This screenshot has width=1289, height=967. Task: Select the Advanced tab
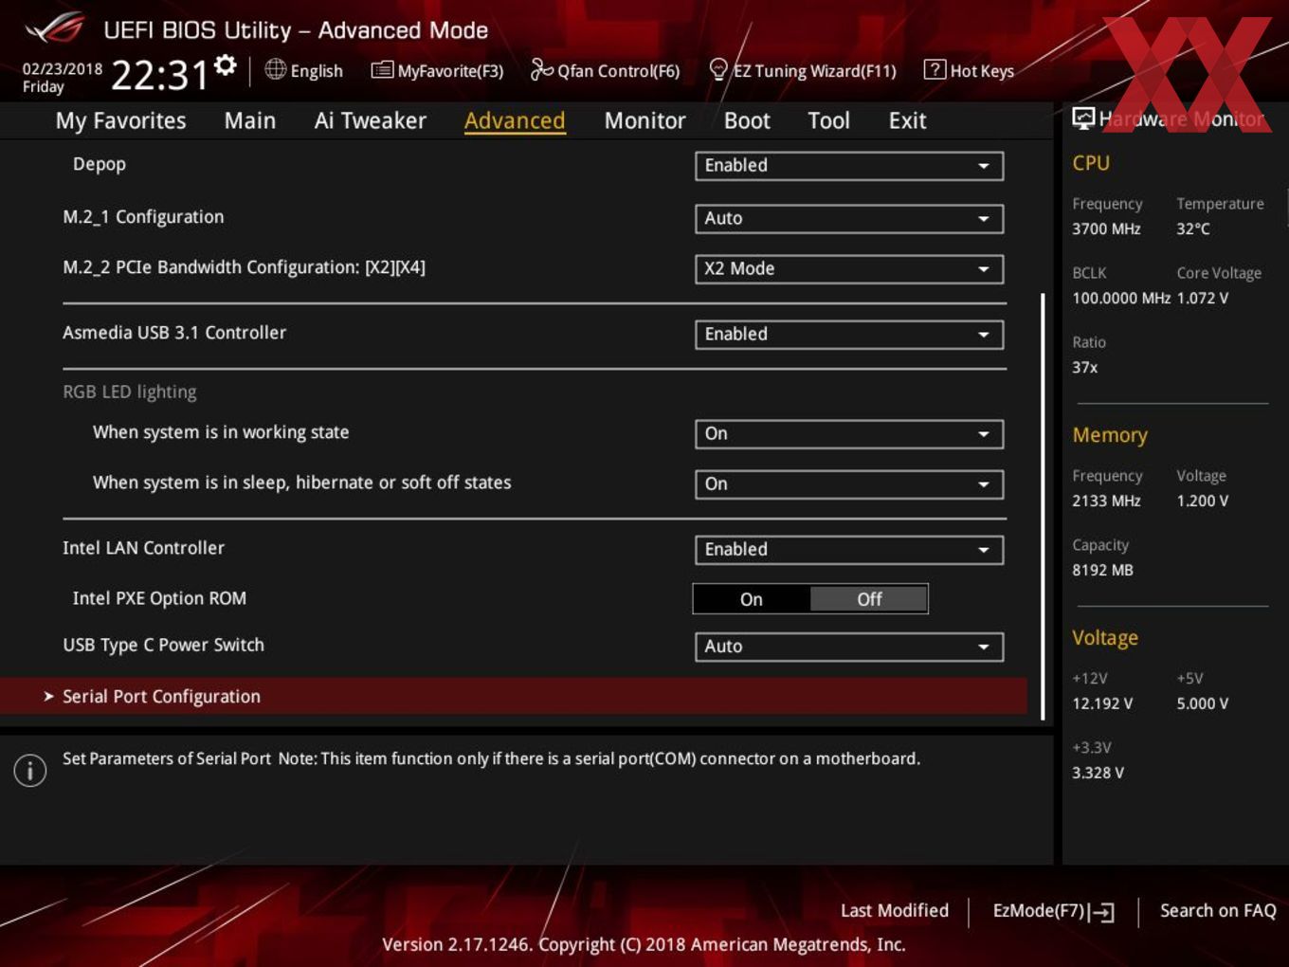click(x=515, y=120)
